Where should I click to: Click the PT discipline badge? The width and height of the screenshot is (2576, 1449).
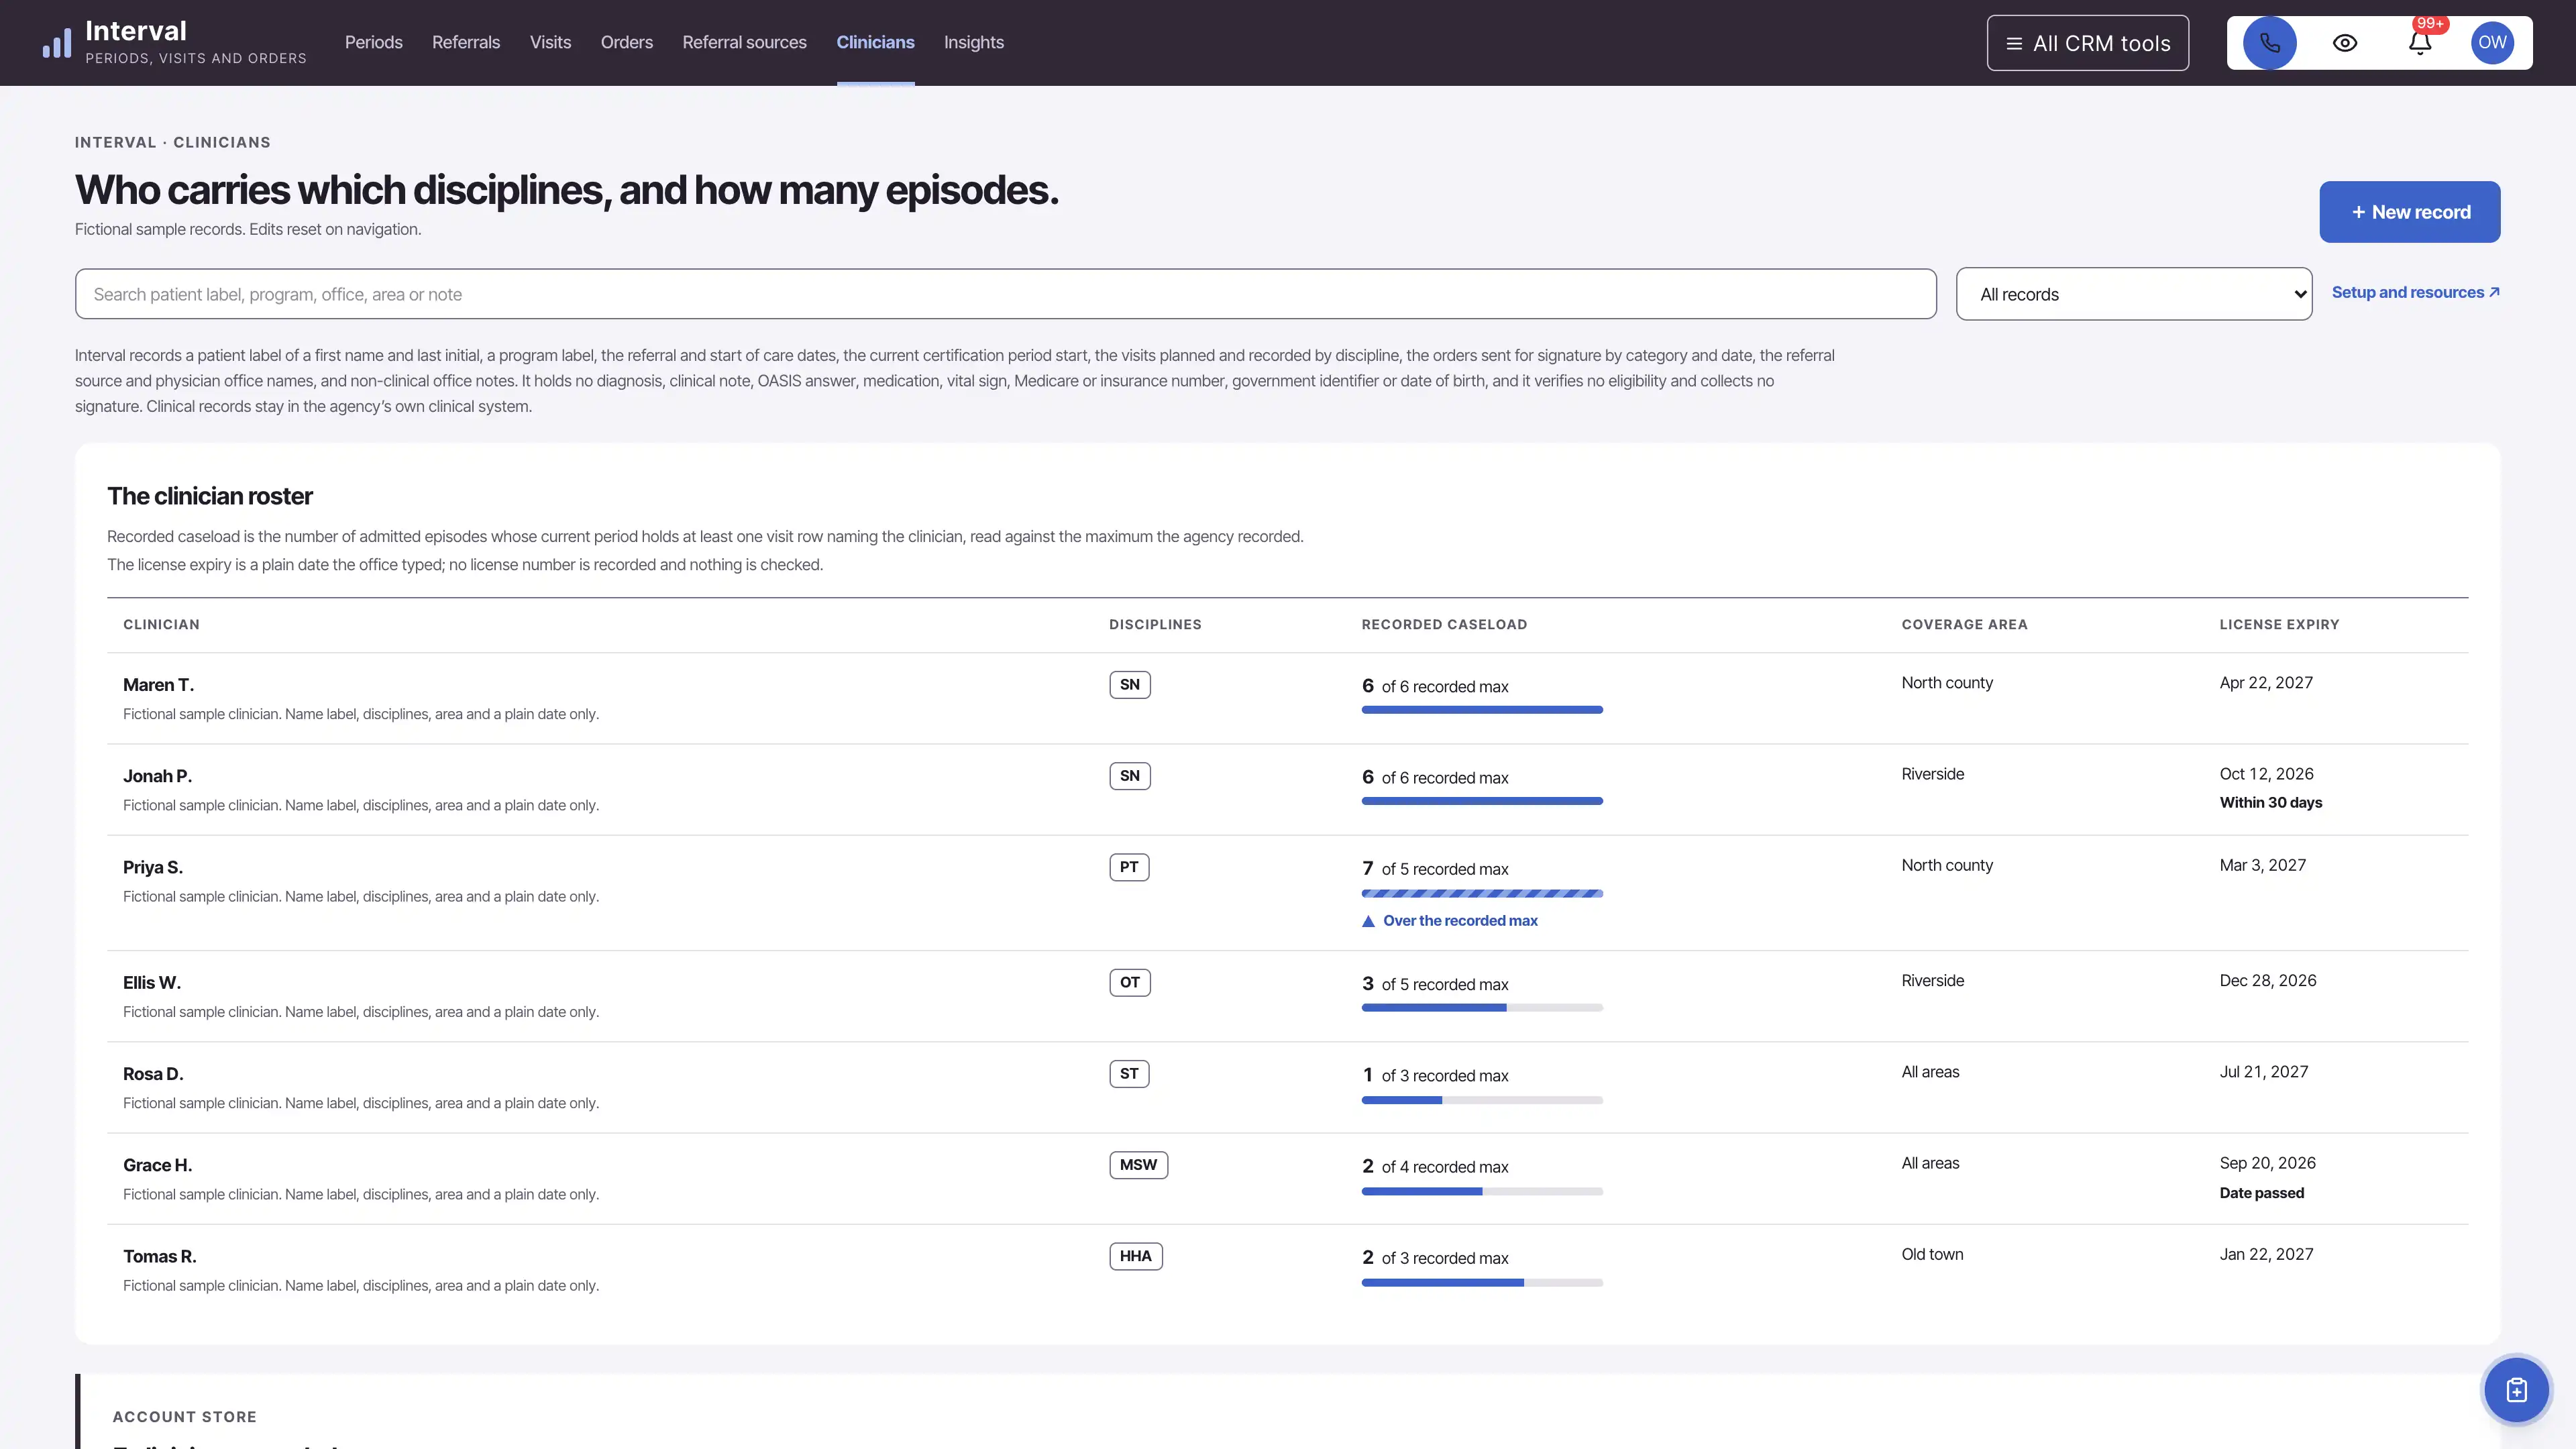1129,867
